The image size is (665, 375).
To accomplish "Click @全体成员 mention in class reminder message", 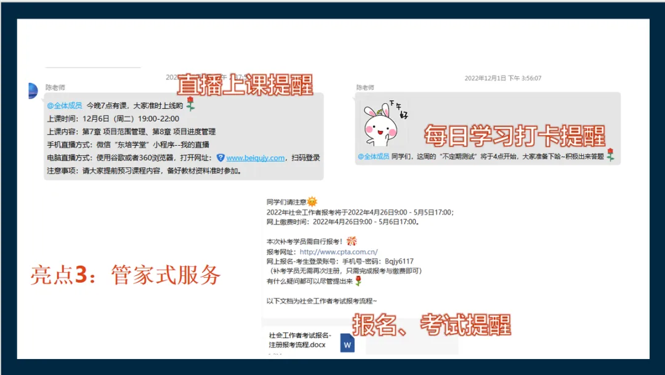I will [x=65, y=106].
